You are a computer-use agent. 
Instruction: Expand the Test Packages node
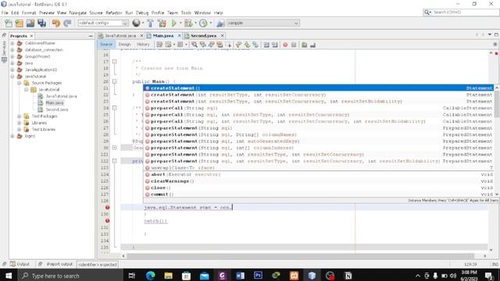(x=20, y=116)
